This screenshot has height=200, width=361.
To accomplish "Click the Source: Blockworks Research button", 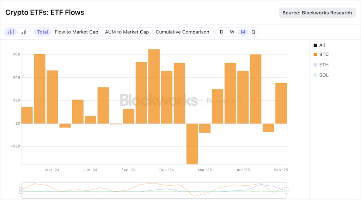I will [317, 13].
